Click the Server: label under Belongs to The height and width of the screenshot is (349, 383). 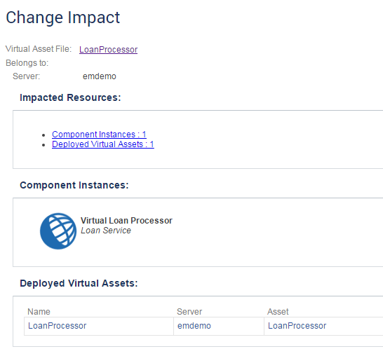point(27,76)
